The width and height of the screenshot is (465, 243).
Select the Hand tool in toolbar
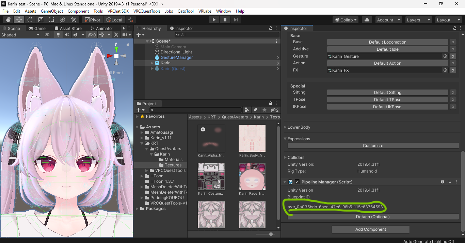tap(8, 20)
